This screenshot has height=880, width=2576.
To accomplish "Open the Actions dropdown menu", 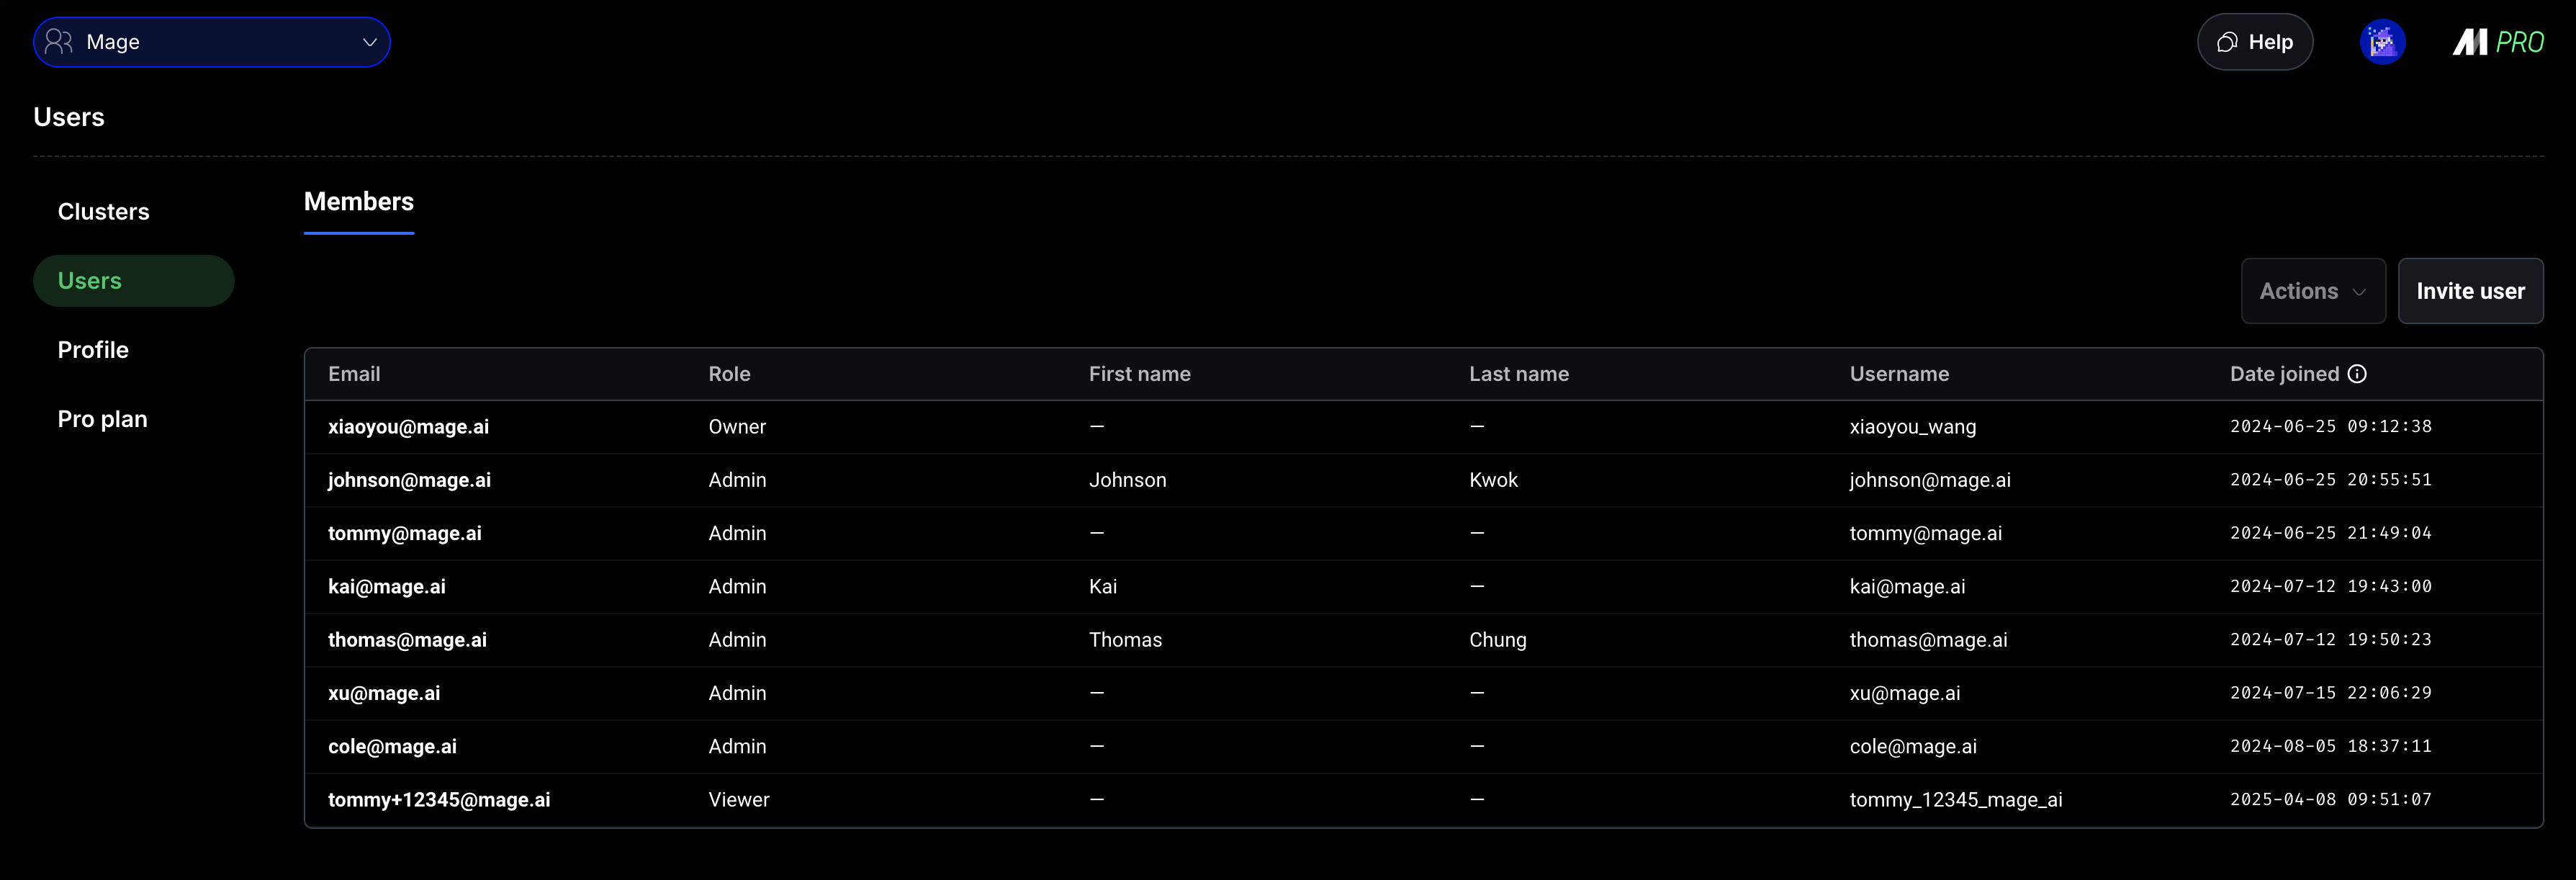I will coord(2312,291).
